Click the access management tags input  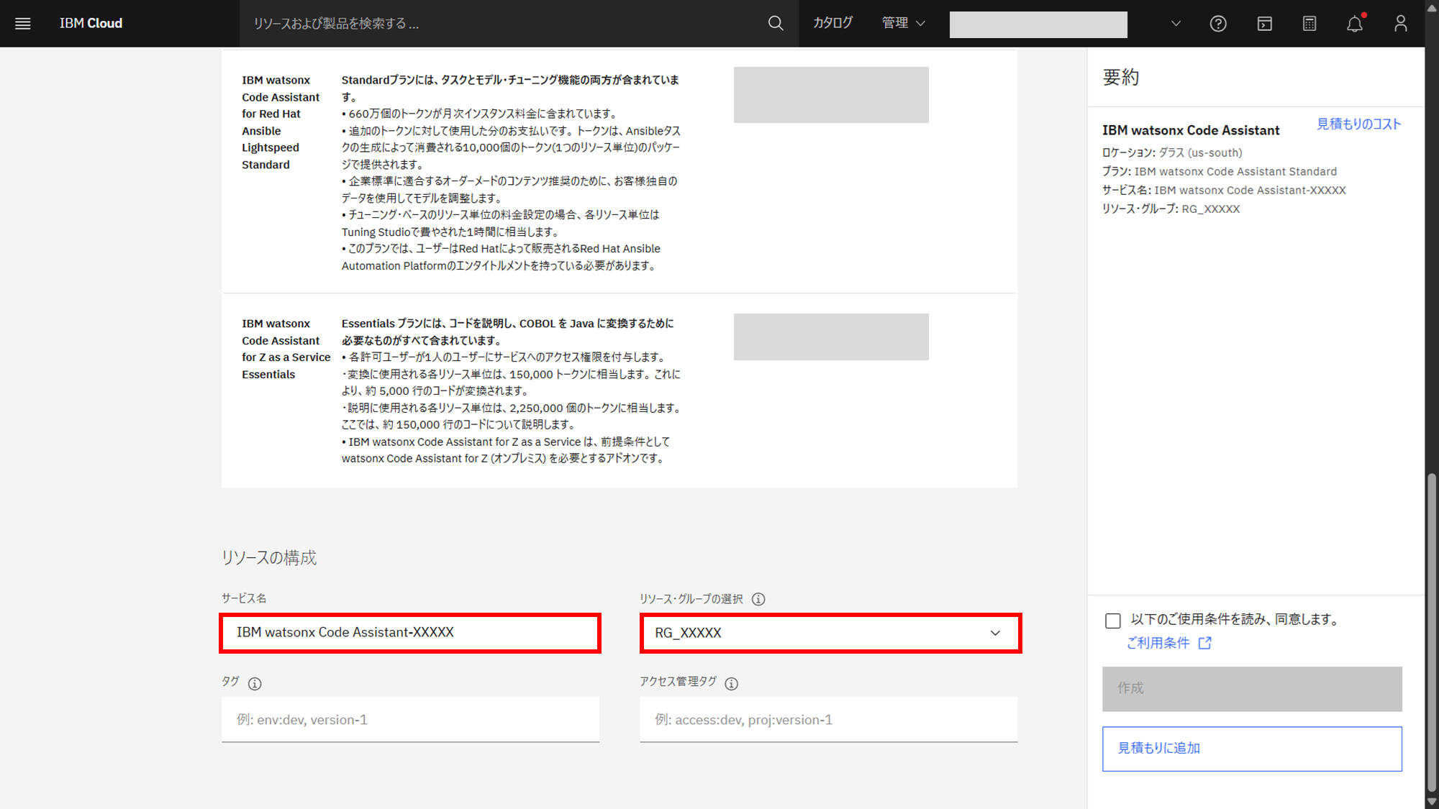(828, 720)
